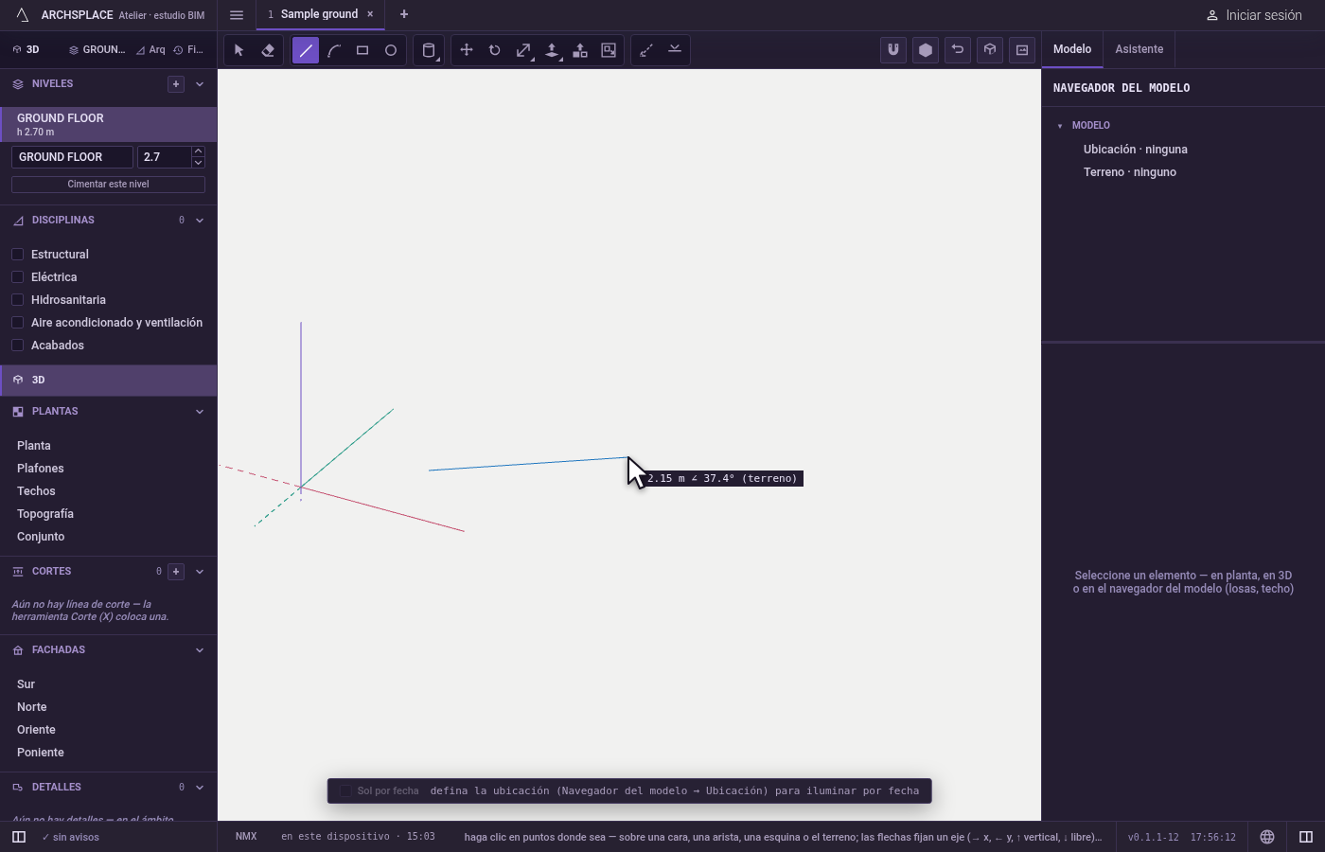Collapse the DETALLES section chevron
Viewport: 1325px width, 852px height.
(200, 788)
